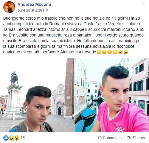Screen dimensions: 149x143
Task: Open the 1.7K Shares link
Action: click(x=134, y=138)
